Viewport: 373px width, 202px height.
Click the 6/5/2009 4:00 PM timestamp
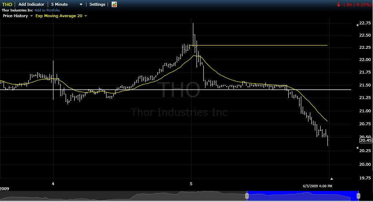[x=317, y=186]
